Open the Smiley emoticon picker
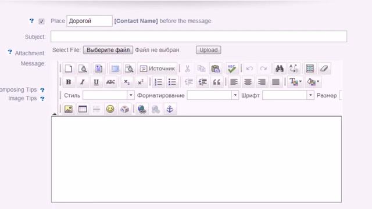Image resolution: width=372 pixels, height=209 pixels. [x=110, y=109]
